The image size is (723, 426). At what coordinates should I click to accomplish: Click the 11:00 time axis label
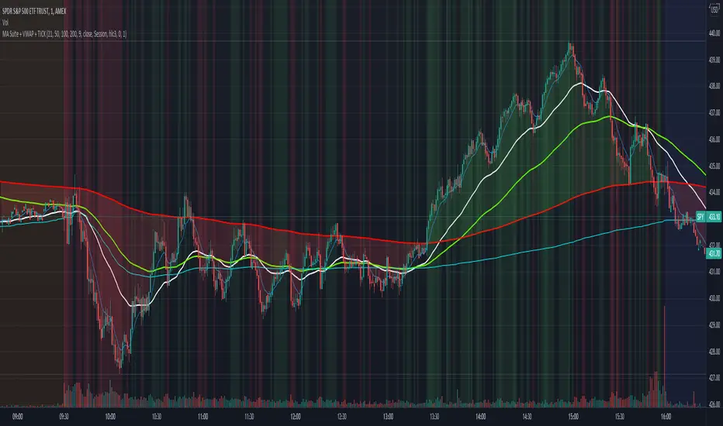point(202,417)
